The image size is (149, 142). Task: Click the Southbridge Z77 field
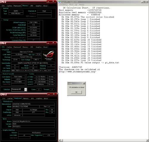[x=34, y=112]
